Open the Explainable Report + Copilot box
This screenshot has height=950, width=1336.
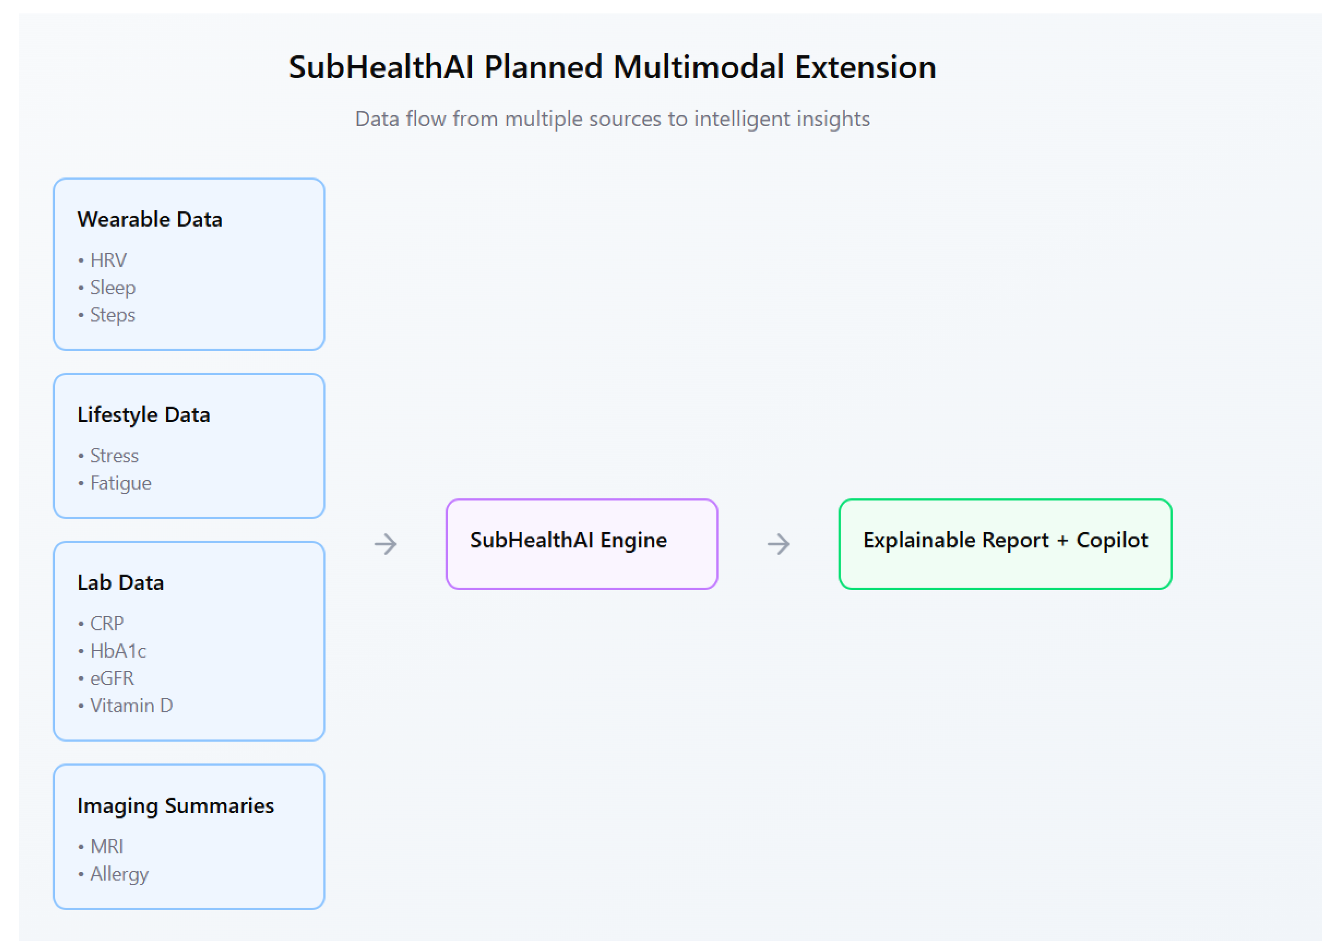(1004, 543)
